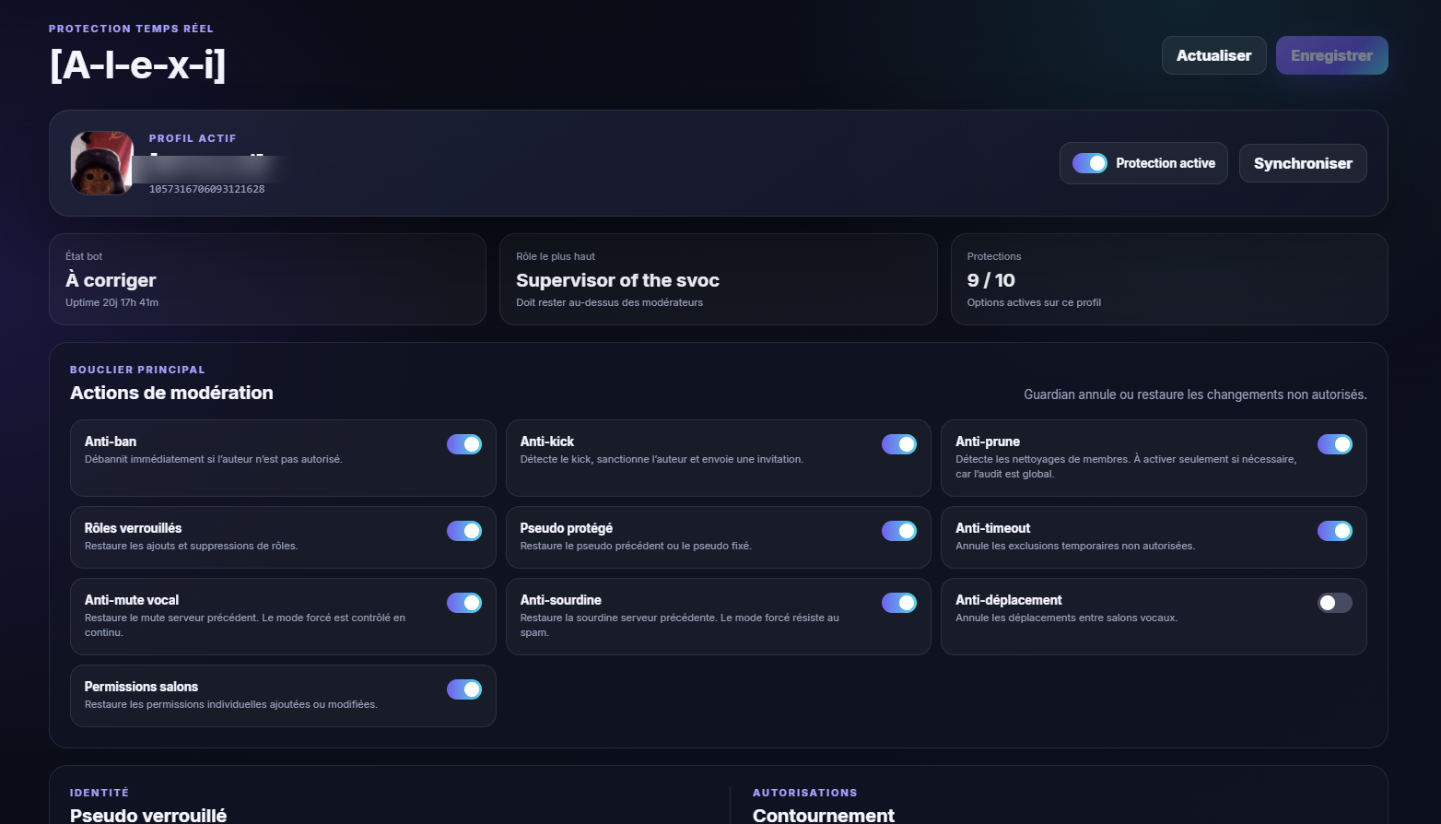Disable the Anti-timeout toggle

[1335, 531]
